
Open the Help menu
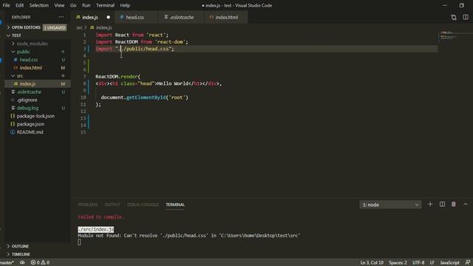(x=125, y=5)
